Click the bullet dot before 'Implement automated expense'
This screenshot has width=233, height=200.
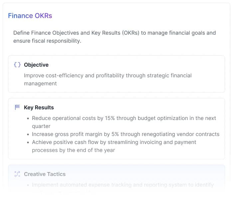[x=28, y=185]
